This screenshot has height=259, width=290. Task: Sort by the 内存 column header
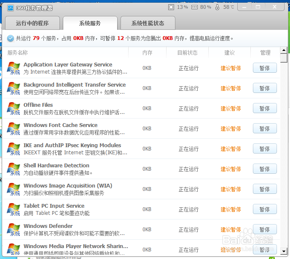[x=148, y=53]
